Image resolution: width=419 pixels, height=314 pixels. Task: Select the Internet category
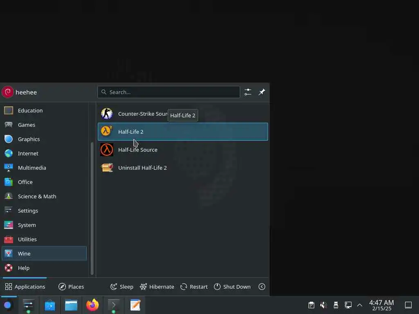point(44,154)
